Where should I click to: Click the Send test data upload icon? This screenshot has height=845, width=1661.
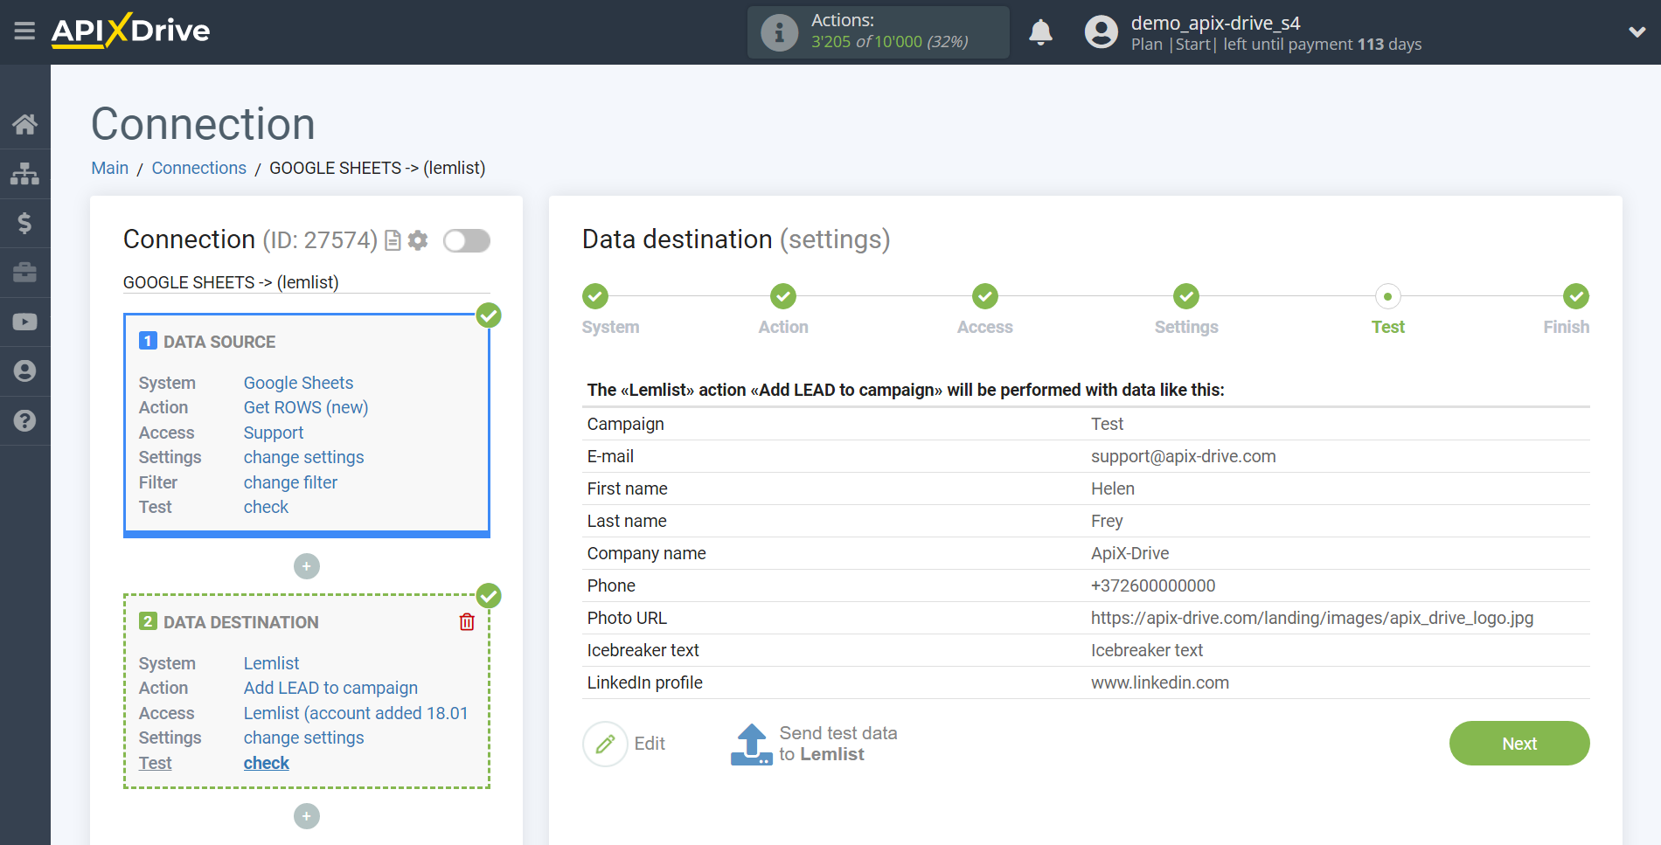point(752,744)
